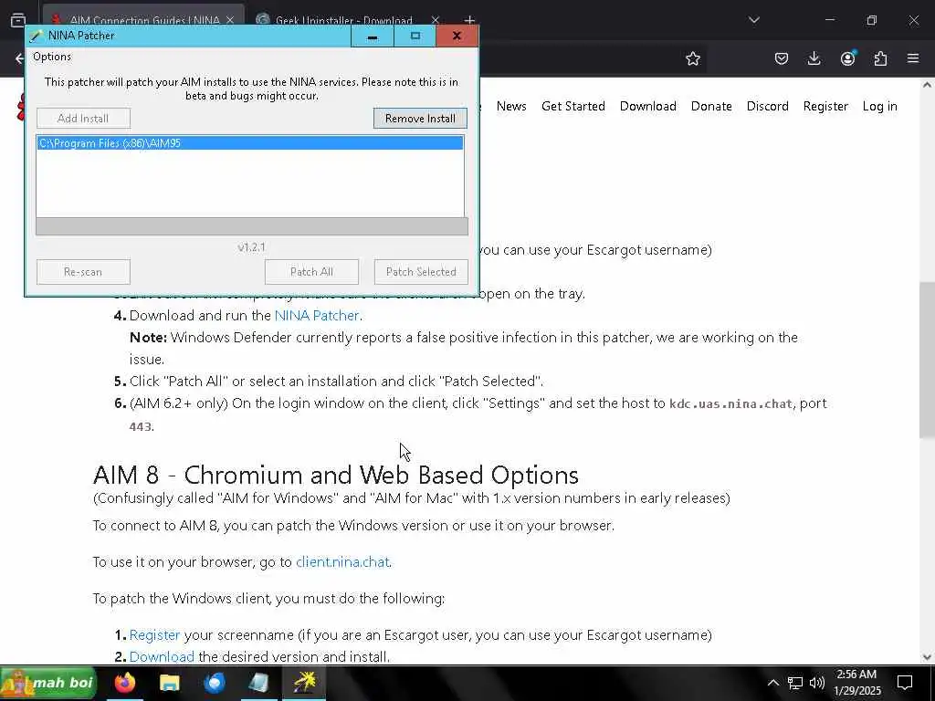Open the notification center icon
This screenshot has height=701, width=935.
[905, 683]
